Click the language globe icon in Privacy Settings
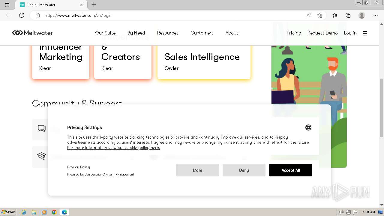 click(x=308, y=127)
